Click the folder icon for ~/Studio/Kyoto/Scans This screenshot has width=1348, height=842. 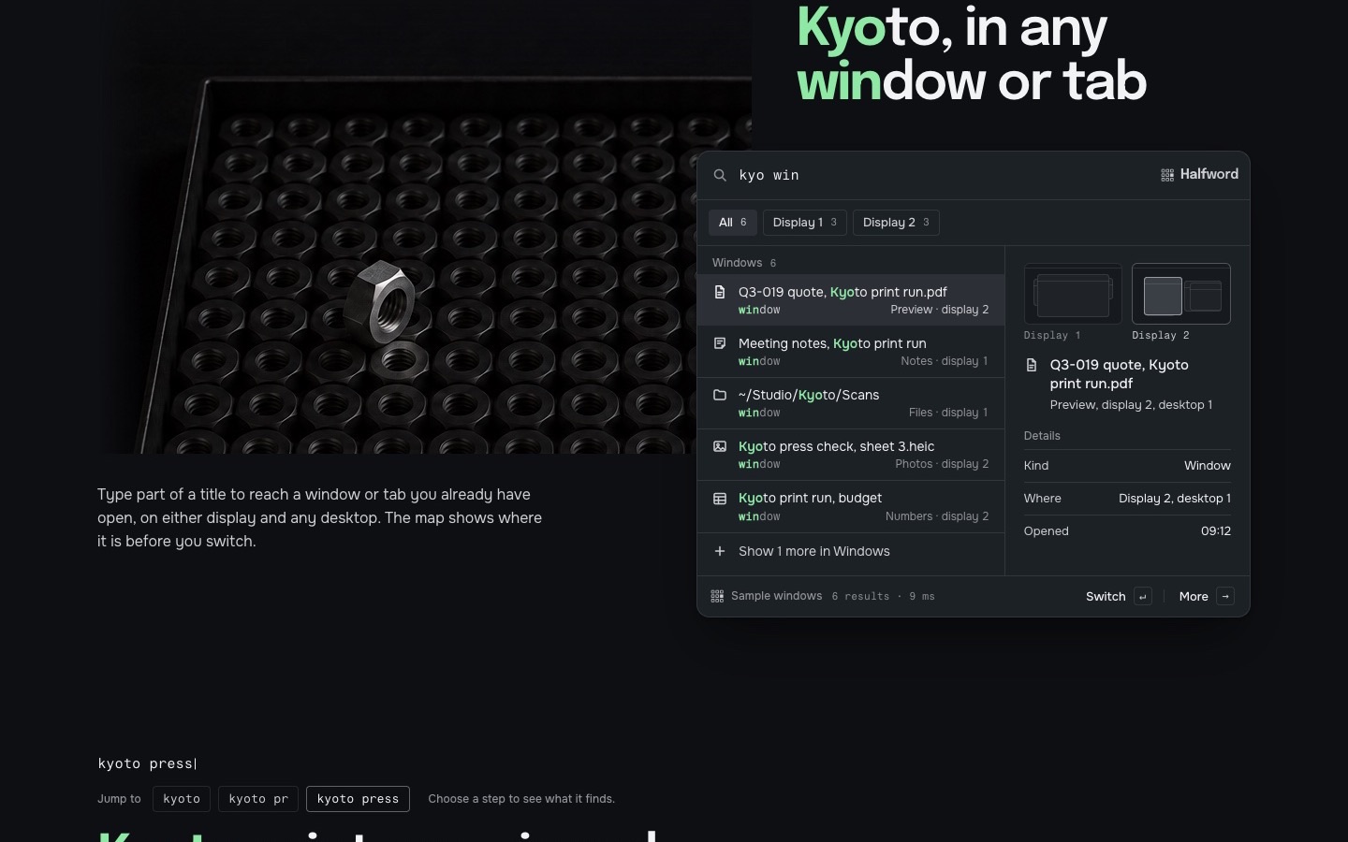[x=720, y=395]
